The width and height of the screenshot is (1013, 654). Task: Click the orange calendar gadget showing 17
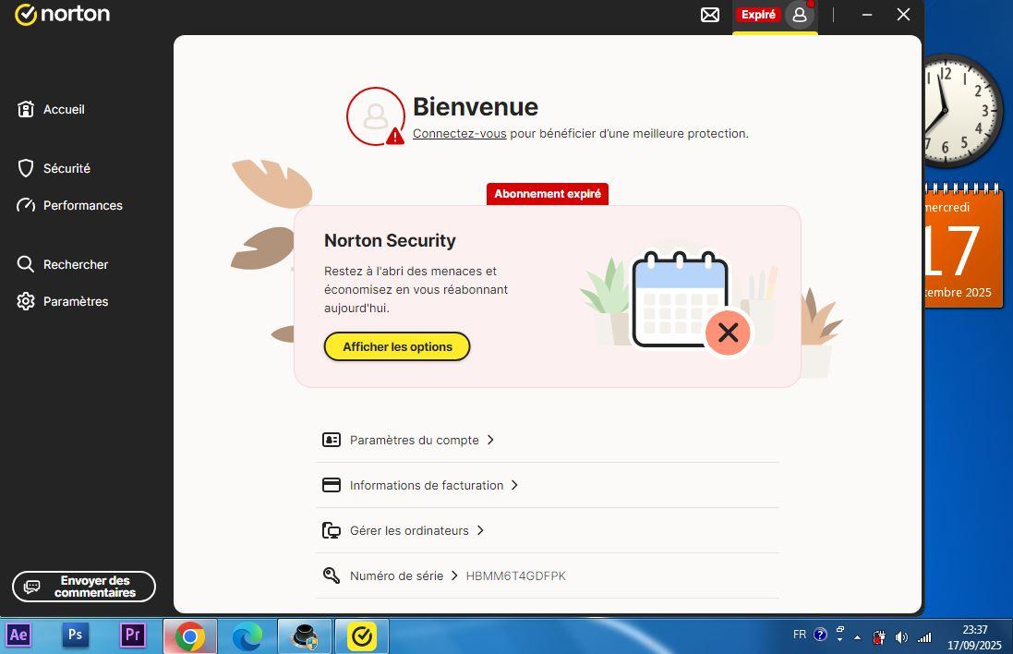coord(963,247)
